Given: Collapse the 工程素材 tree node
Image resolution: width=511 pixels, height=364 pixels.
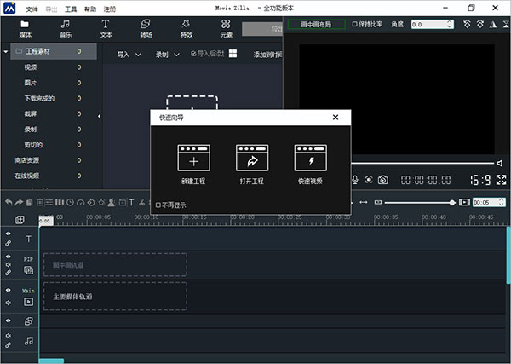Looking at the screenshot, I should (7, 52).
